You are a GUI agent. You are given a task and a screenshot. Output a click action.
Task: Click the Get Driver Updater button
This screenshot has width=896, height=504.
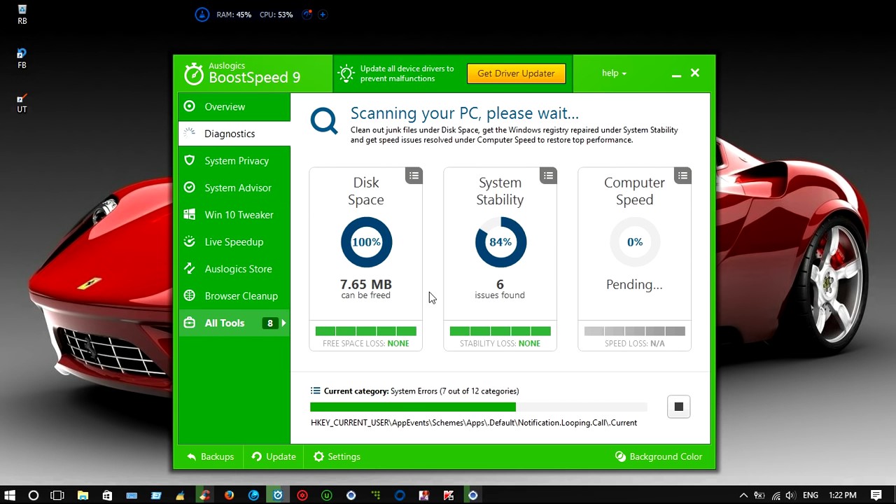point(516,73)
